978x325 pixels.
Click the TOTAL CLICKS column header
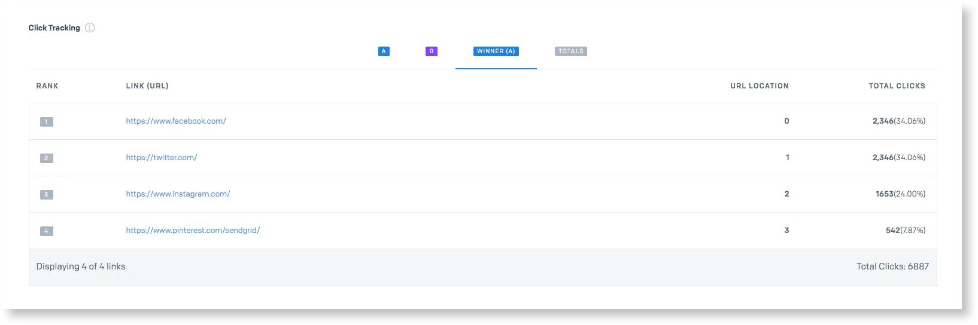click(897, 86)
